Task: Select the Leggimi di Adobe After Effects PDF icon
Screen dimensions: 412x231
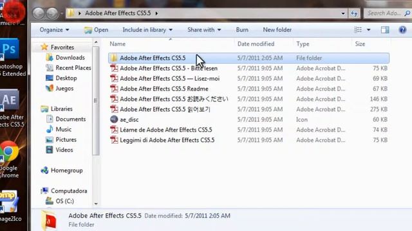Action: (x=114, y=140)
